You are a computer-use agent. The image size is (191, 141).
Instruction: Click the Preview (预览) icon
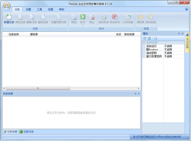click(x=74, y=17)
